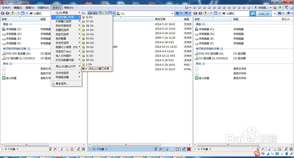Click lightning quick-action icon in left status bar
Image resolution: width=294 pixels, height=158 pixels.
(x=50, y=149)
